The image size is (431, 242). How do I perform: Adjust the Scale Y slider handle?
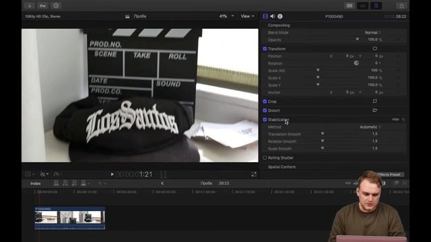click(x=318, y=85)
